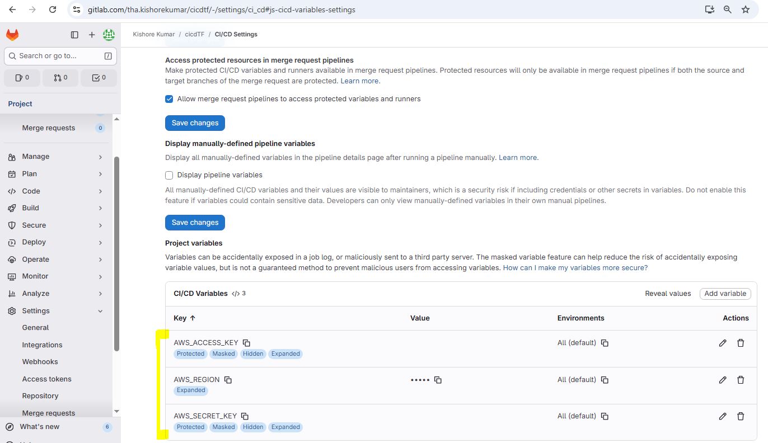Expand the Deploy sidebar section
Viewport: 768px width, 443px height.
[x=56, y=242]
